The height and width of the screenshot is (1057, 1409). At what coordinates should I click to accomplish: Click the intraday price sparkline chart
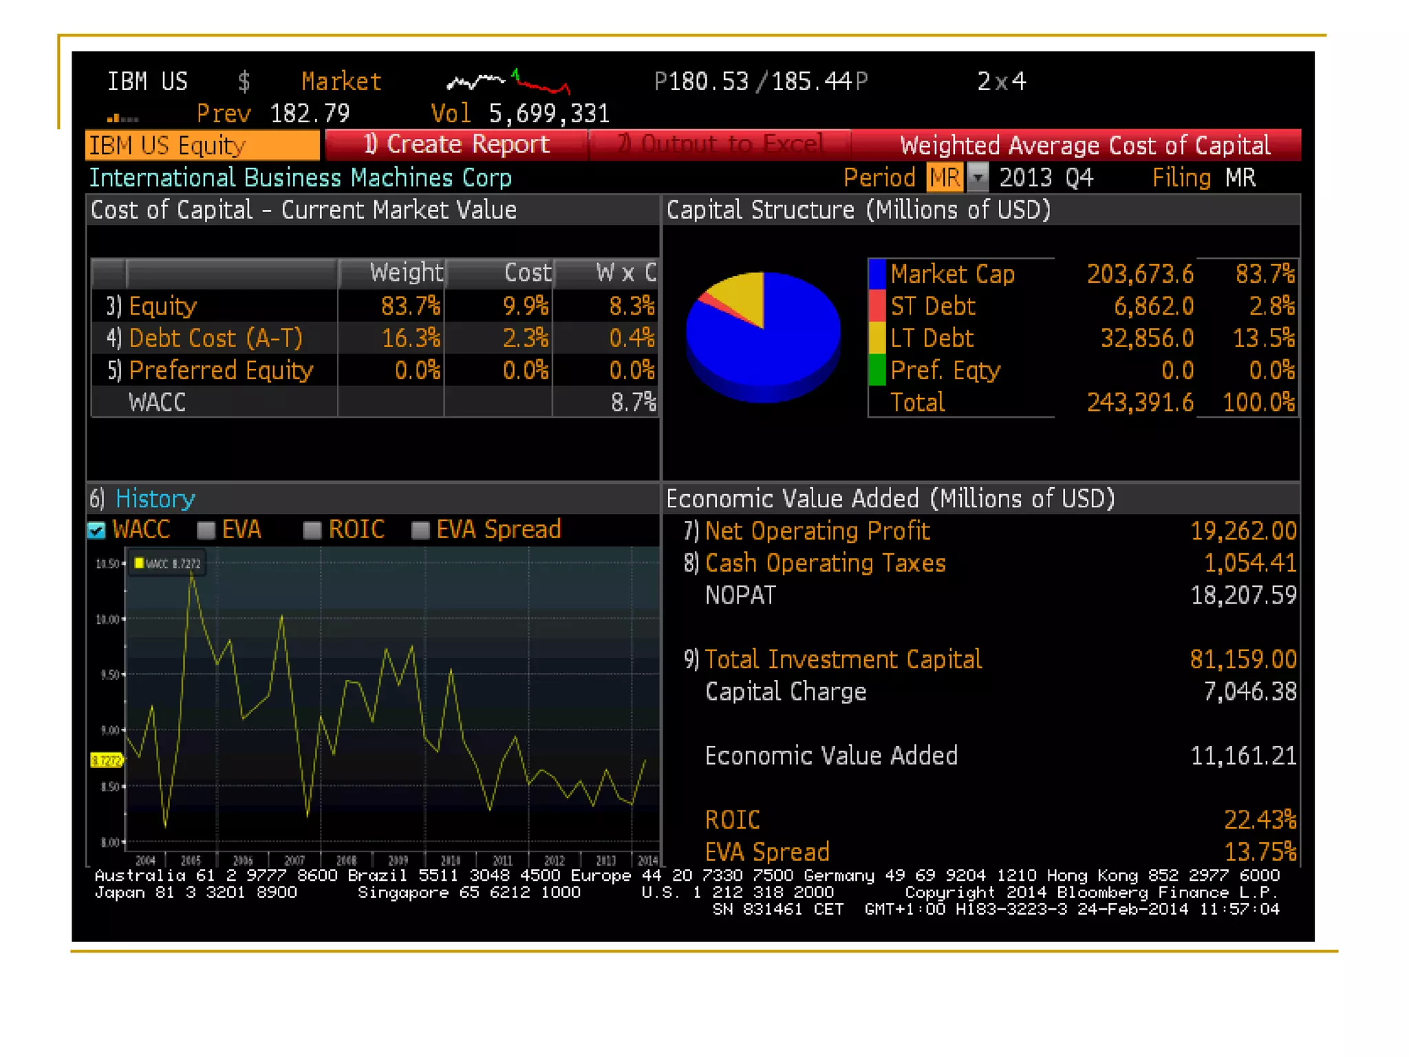(x=508, y=82)
